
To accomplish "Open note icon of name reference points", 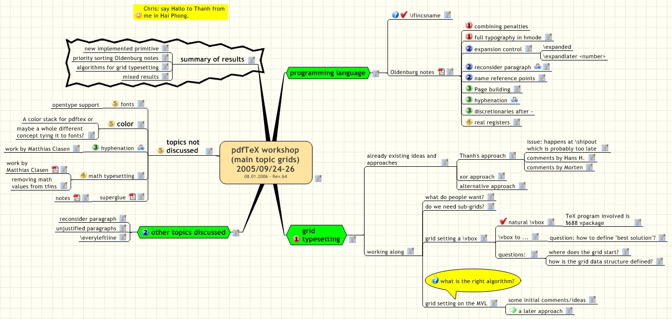I will [x=542, y=78].
